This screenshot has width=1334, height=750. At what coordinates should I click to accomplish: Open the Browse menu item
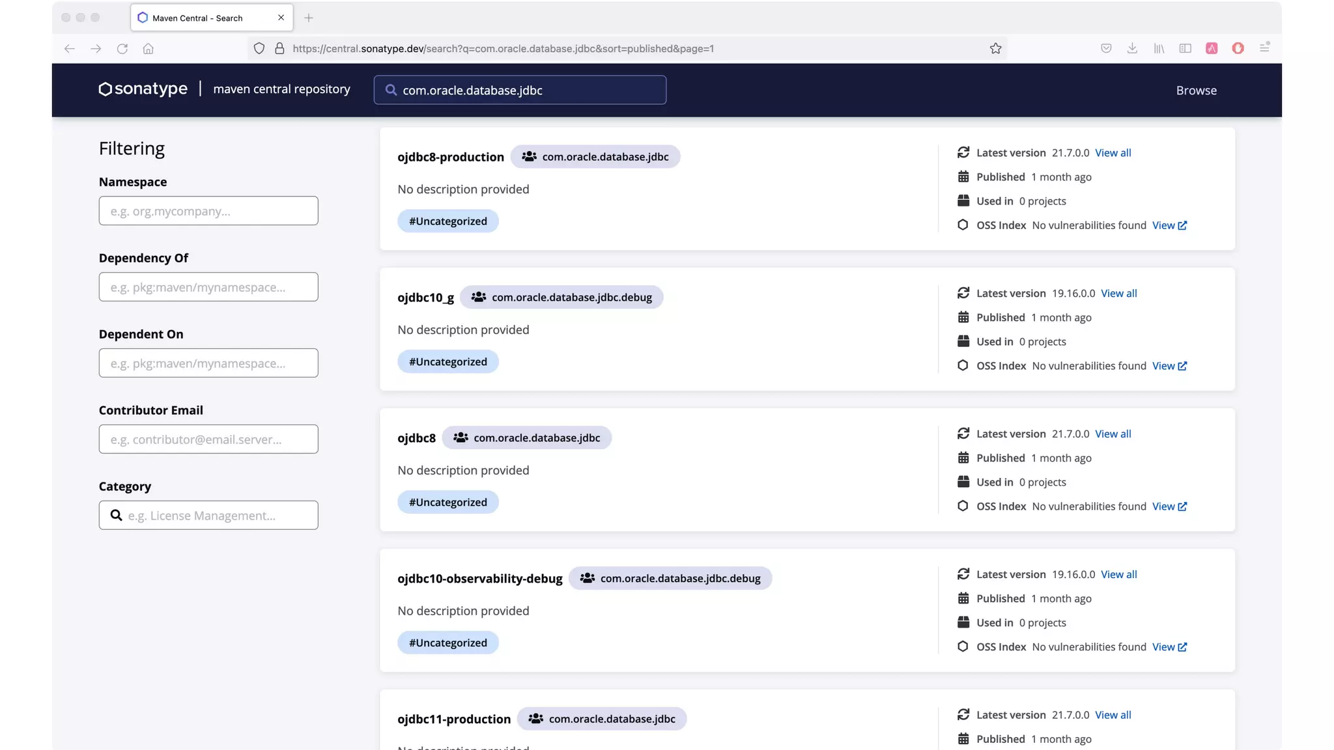[x=1196, y=90]
